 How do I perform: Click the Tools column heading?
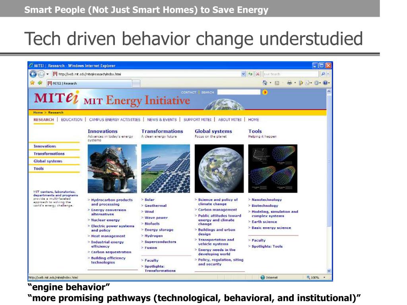[255, 131]
